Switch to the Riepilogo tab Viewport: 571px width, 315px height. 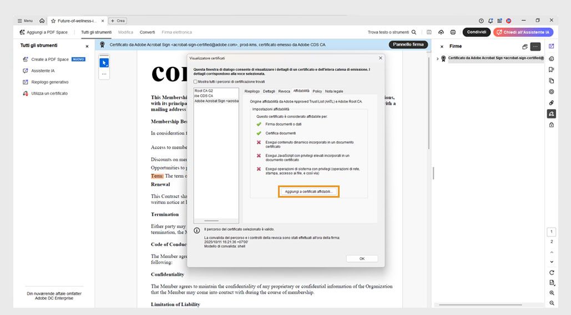(252, 91)
